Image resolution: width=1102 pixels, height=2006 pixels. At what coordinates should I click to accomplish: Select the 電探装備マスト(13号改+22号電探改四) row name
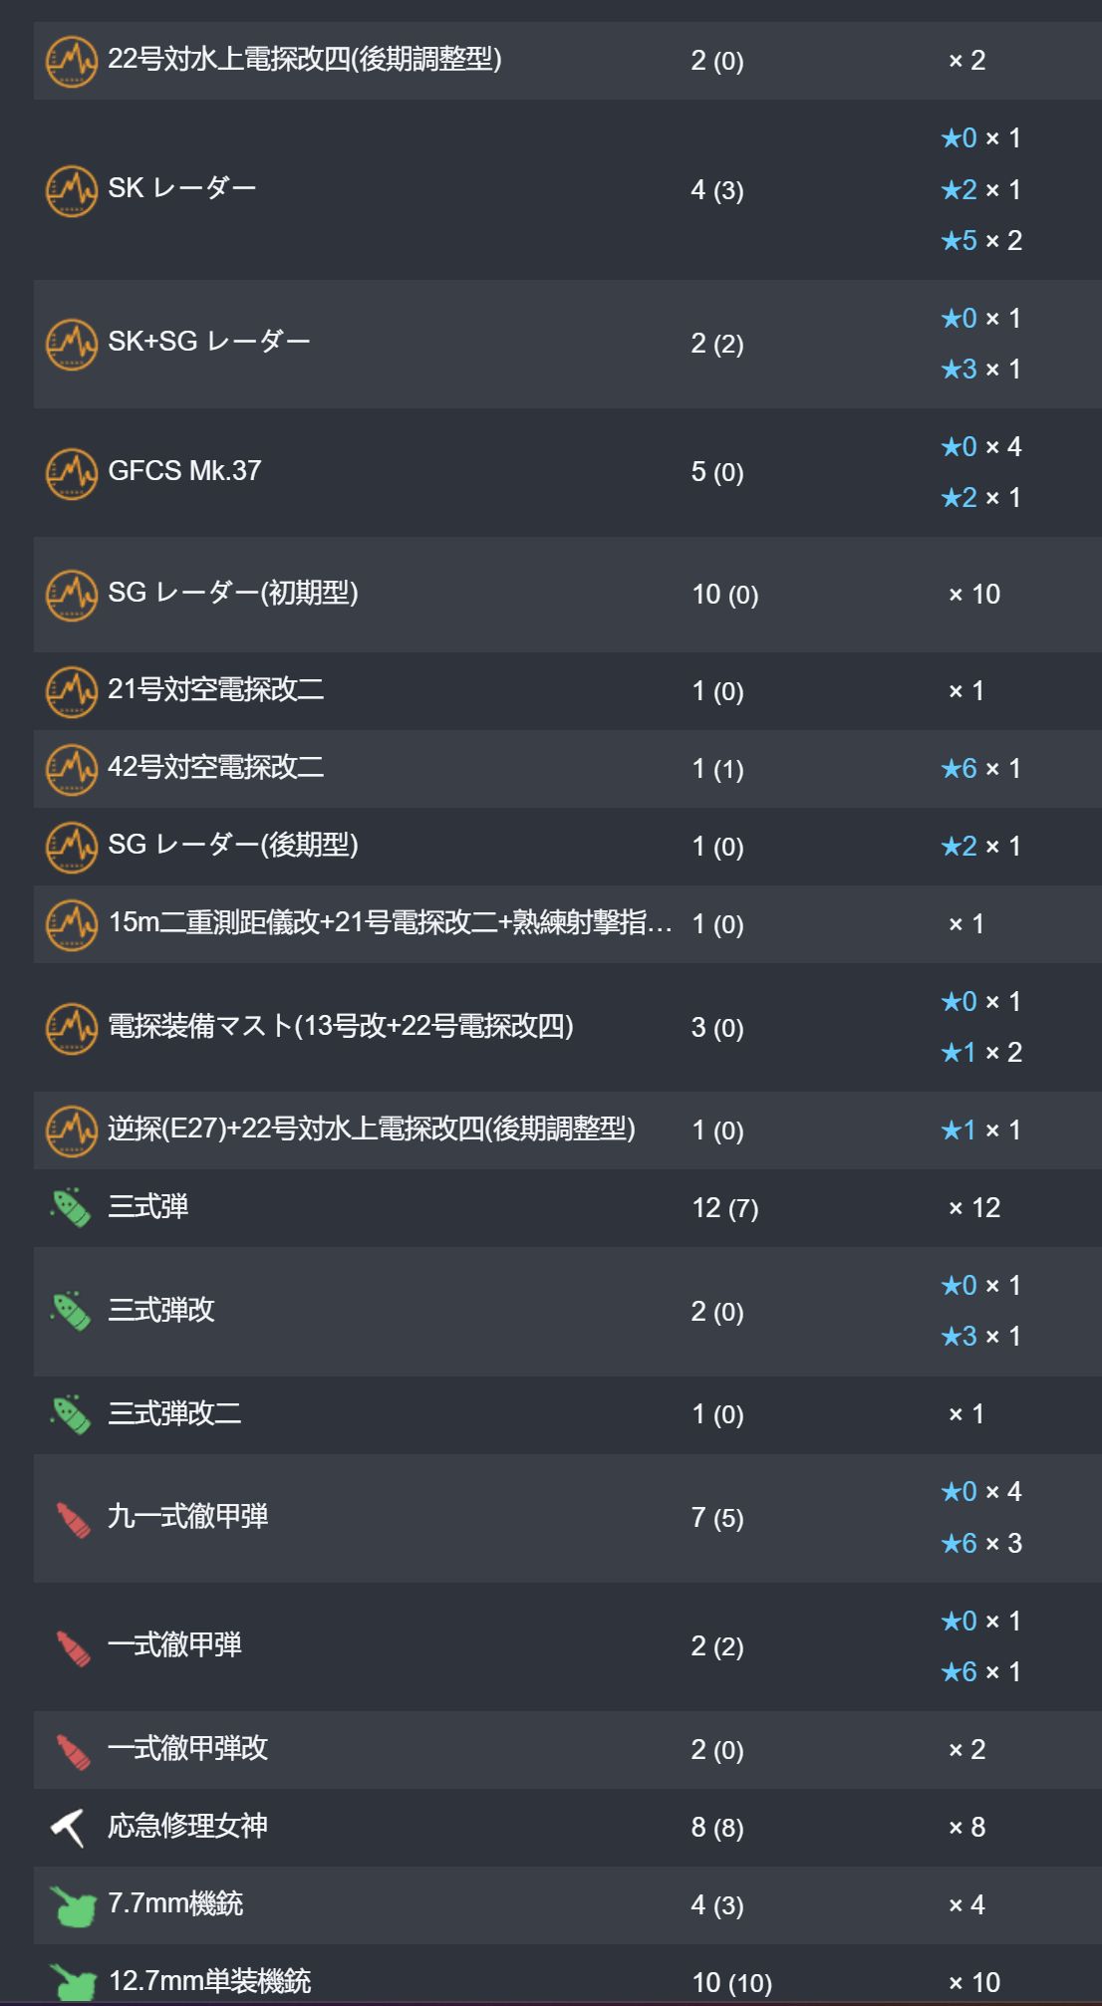point(341,1026)
